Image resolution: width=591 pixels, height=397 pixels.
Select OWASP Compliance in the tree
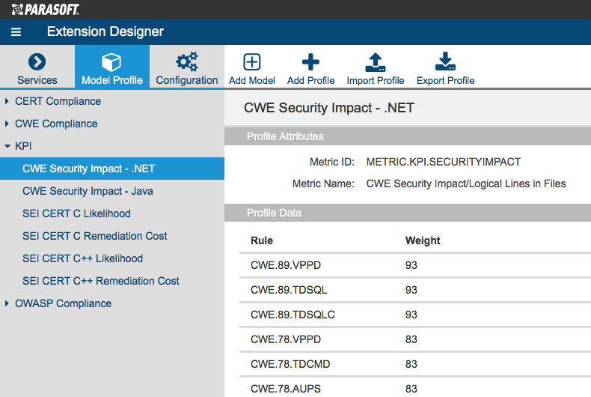click(64, 303)
